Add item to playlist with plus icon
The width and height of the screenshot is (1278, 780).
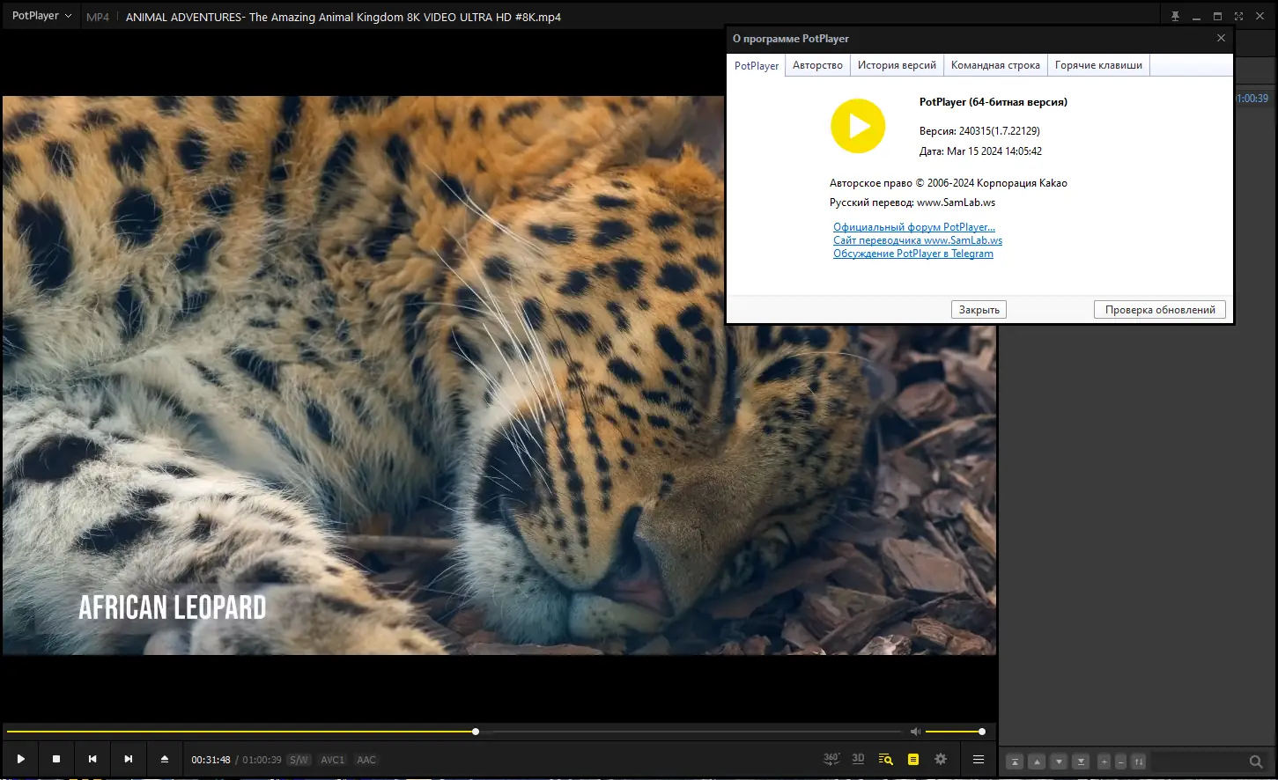tap(1104, 762)
